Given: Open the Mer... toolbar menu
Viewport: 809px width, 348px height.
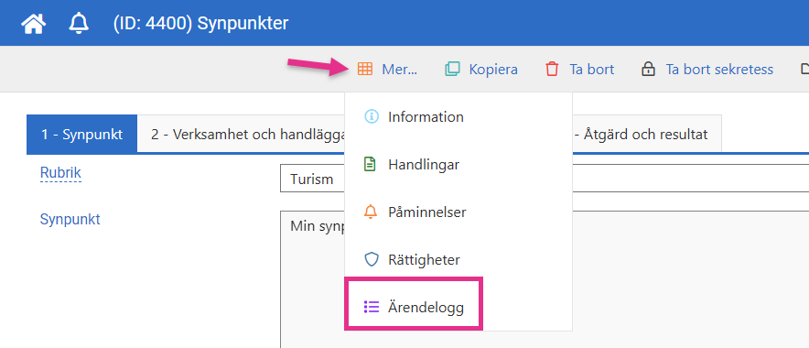Looking at the screenshot, I should [387, 70].
